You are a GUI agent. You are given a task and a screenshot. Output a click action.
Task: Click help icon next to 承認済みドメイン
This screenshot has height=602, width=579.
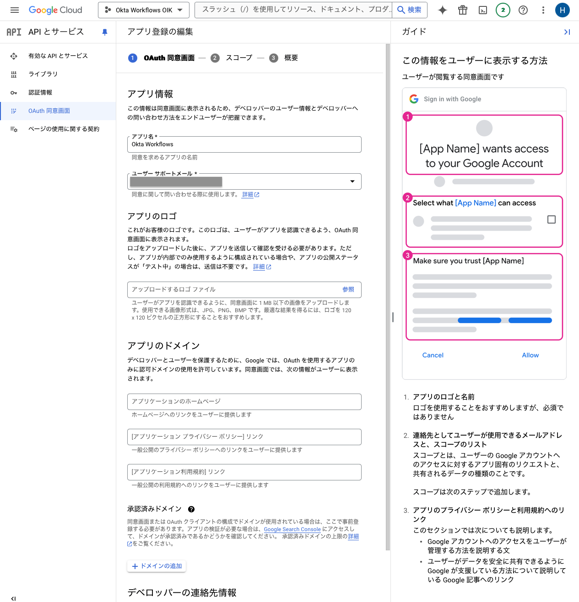click(x=191, y=509)
